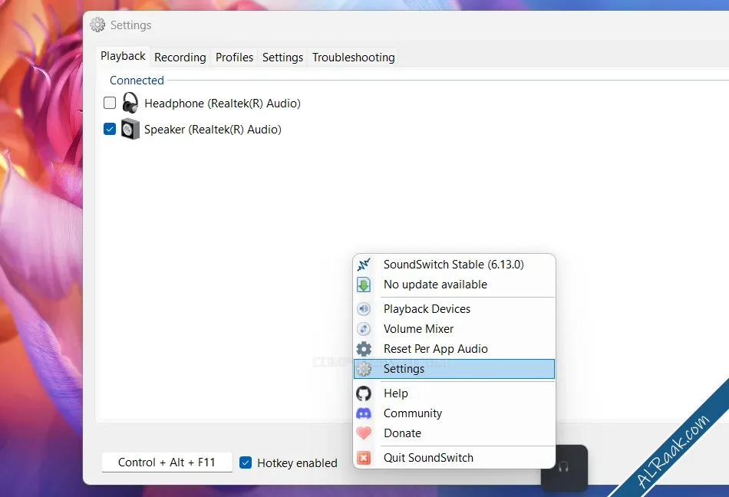The width and height of the screenshot is (729, 497).
Task: Click the Connected group header
Action: 137,81
